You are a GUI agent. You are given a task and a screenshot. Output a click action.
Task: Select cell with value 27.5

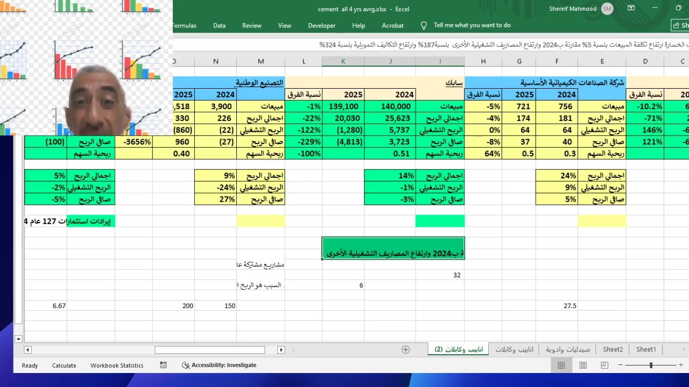(x=557, y=306)
